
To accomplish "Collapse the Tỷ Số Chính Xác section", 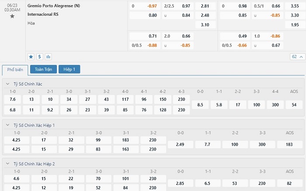I will [7, 84].
